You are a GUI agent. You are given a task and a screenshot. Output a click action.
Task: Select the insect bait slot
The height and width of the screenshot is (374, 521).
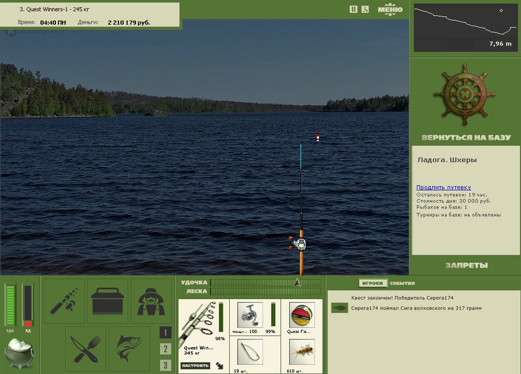(x=302, y=352)
